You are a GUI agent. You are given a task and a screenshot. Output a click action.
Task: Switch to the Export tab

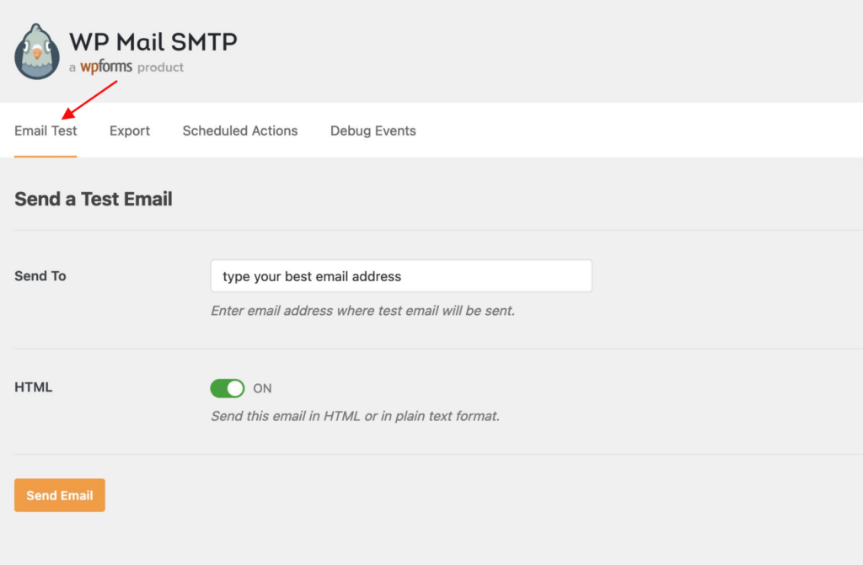point(130,131)
